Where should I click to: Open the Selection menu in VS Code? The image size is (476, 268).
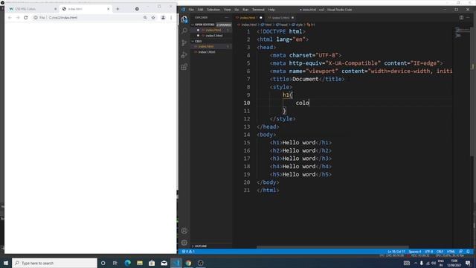click(x=213, y=10)
